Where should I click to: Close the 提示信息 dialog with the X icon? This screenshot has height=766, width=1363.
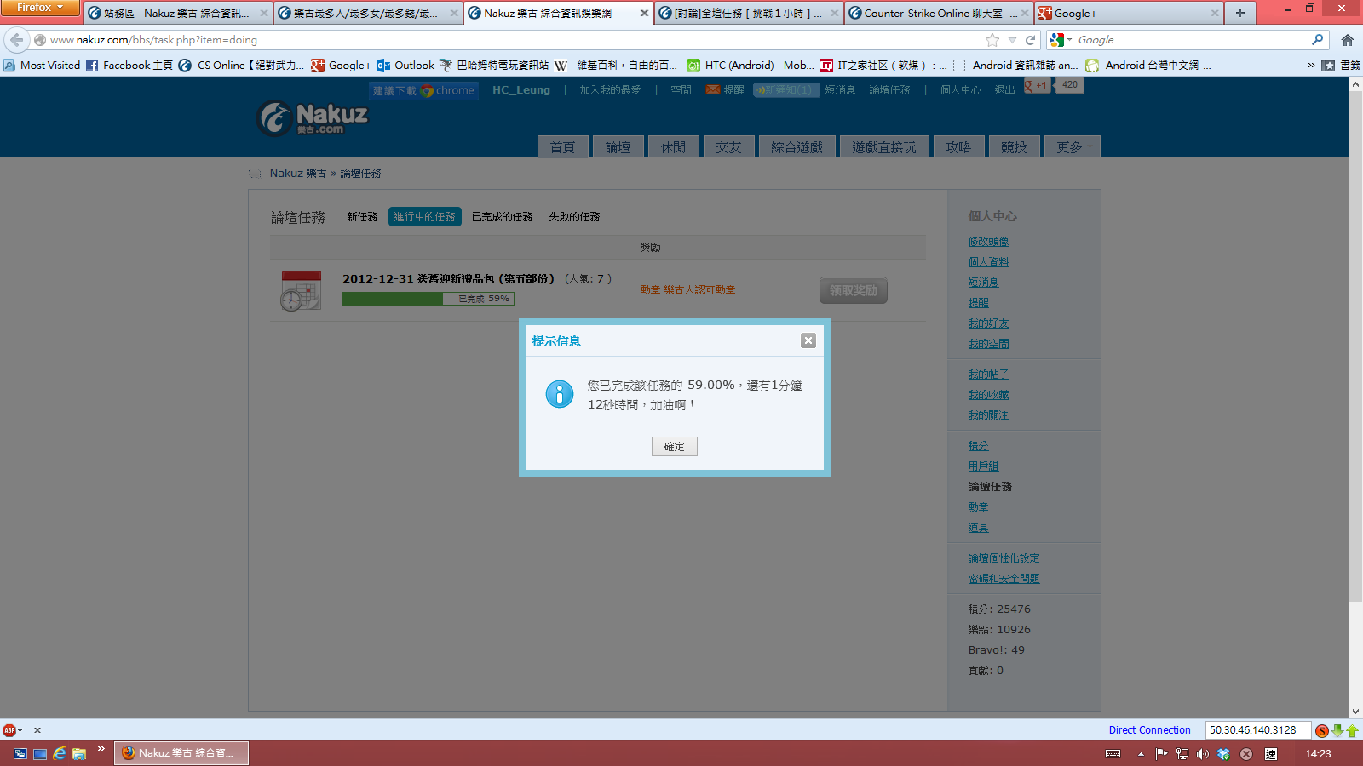click(x=808, y=340)
